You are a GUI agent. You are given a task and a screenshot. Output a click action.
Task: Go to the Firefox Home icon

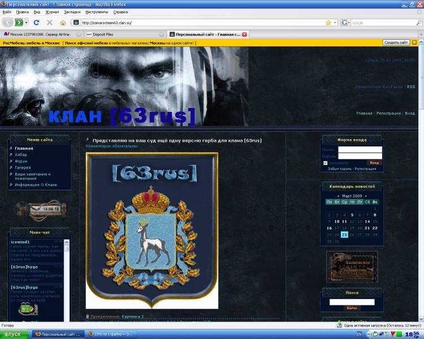(63, 23)
